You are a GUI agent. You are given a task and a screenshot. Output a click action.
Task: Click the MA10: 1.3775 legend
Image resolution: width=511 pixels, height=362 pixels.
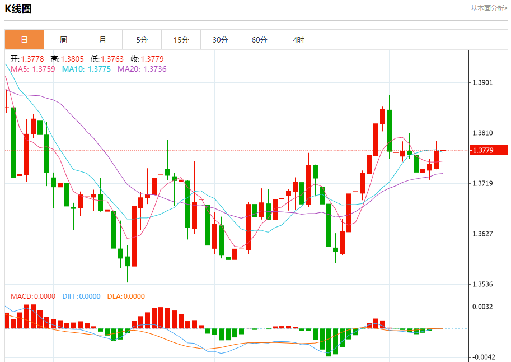(86, 69)
